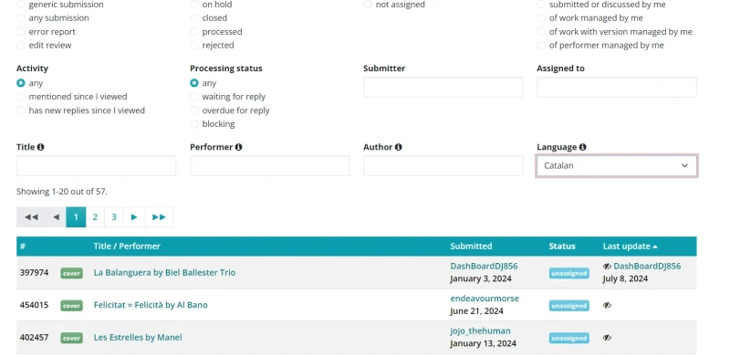Open La Balanguera by Biel Ballester Trio
Screen dimensions: 730x357
(x=164, y=273)
